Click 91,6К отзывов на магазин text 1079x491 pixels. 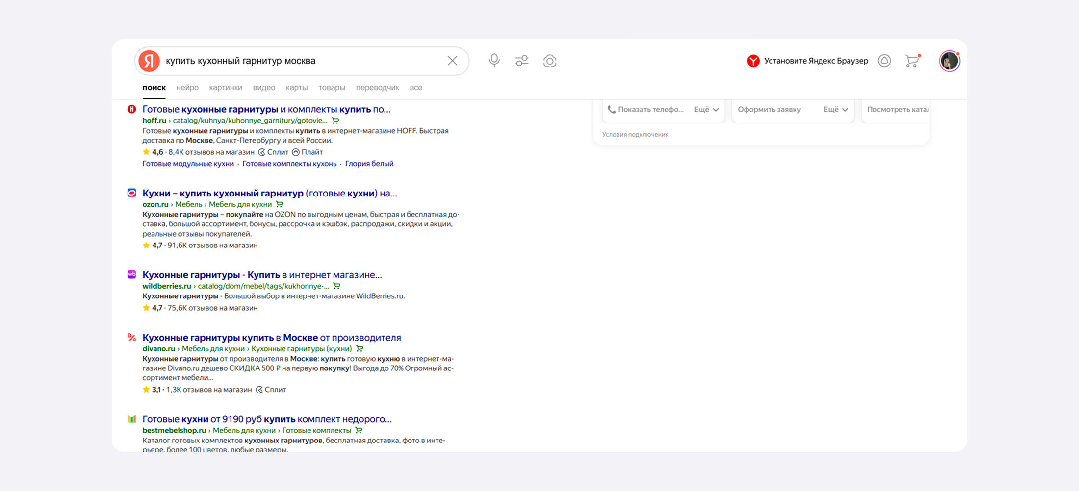pos(212,245)
